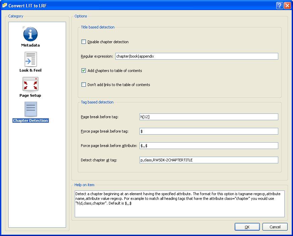
Task: Click the help question mark title button
Action: (279, 5)
